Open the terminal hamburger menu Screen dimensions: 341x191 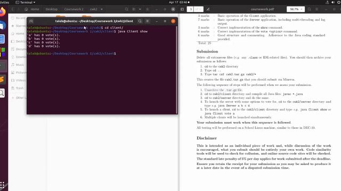click(x=148, y=21)
